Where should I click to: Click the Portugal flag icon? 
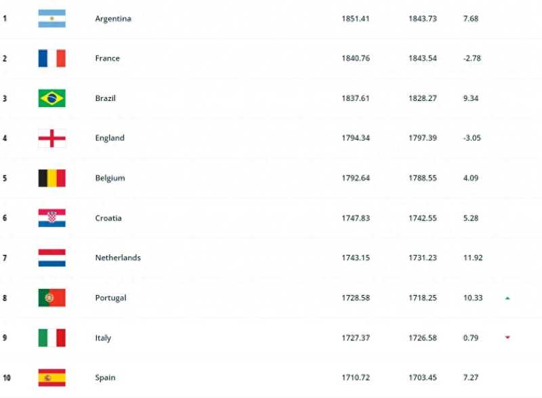(x=51, y=298)
